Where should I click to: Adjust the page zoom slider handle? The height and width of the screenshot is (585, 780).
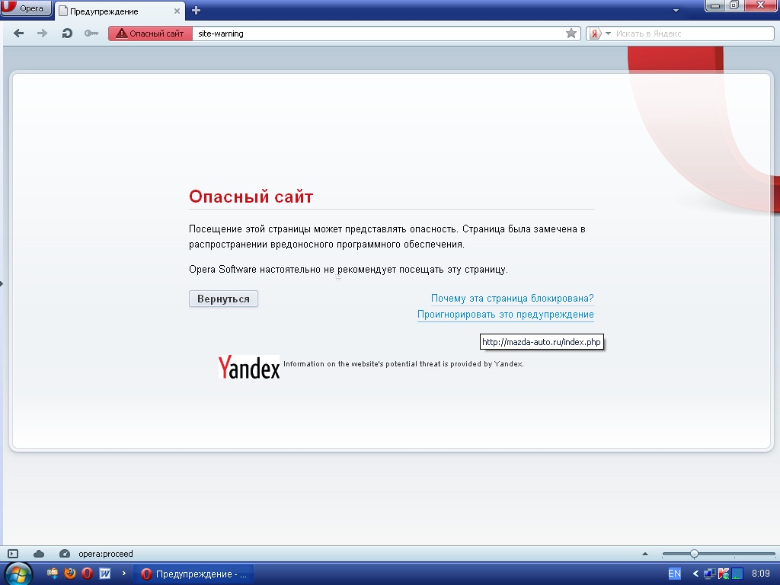[x=694, y=554]
